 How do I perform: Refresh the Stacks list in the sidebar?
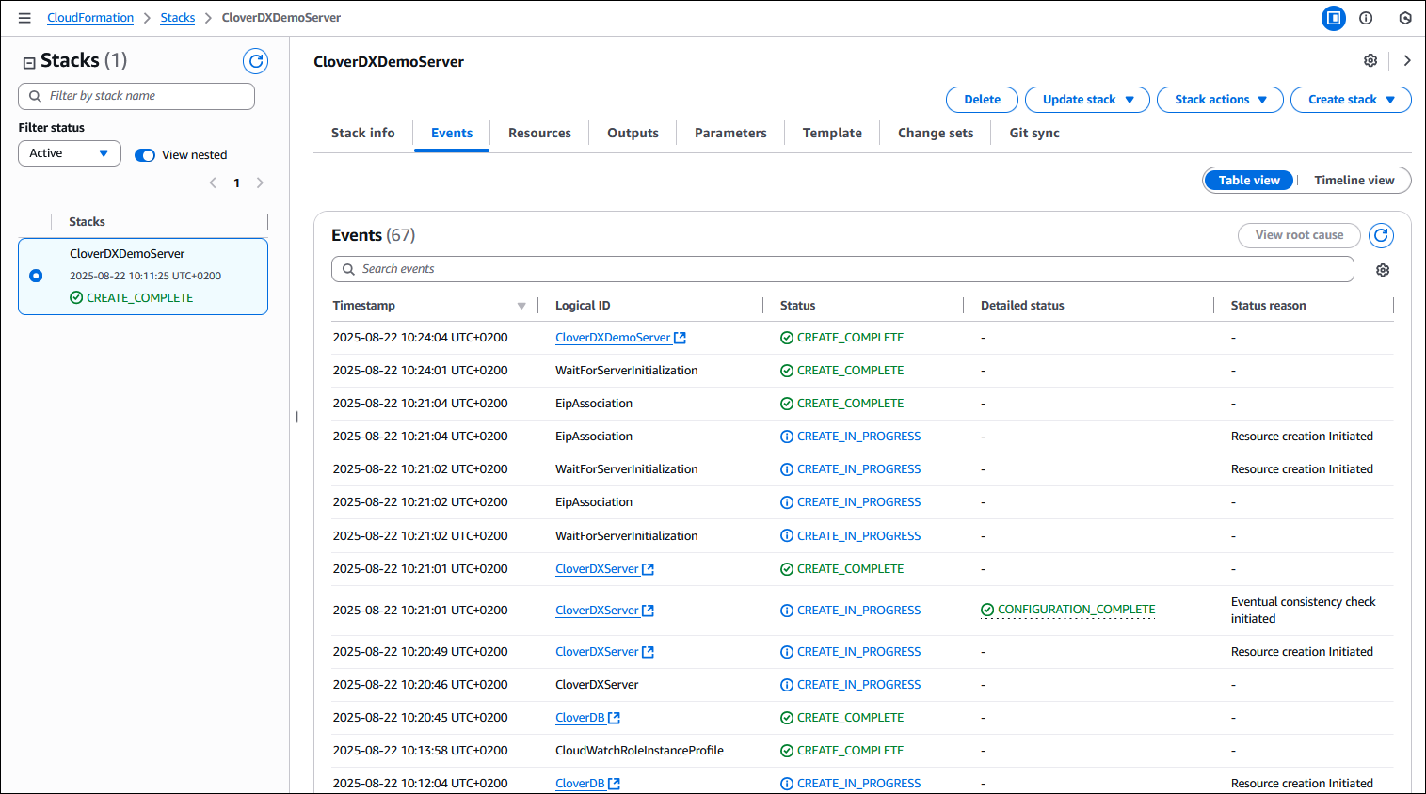[255, 60]
